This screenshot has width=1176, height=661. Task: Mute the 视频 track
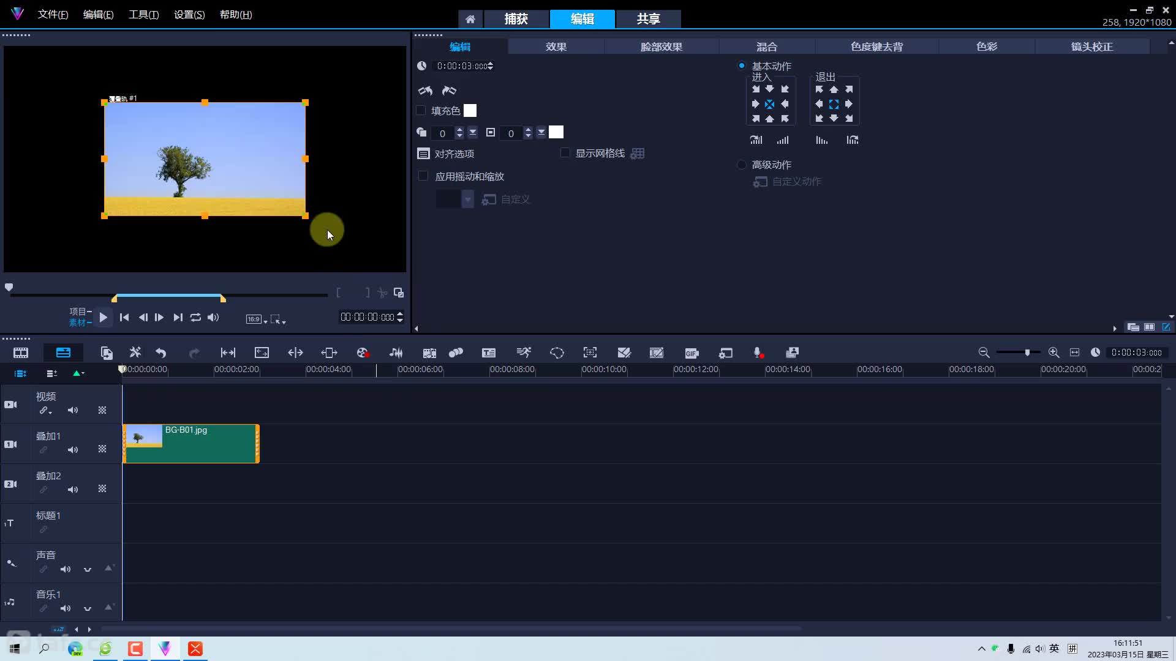(x=73, y=410)
